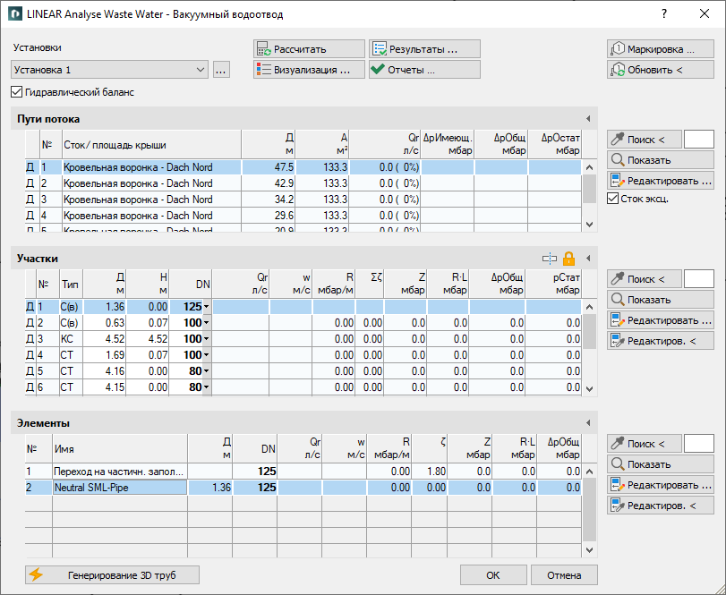This screenshot has width=726, height=595.
Task: Open Отчеты with green checkmark
Action: coord(424,70)
